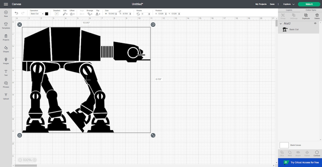This screenshot has width=322, height=167.
Task: Open the Text tool
Action: point(6,73)
